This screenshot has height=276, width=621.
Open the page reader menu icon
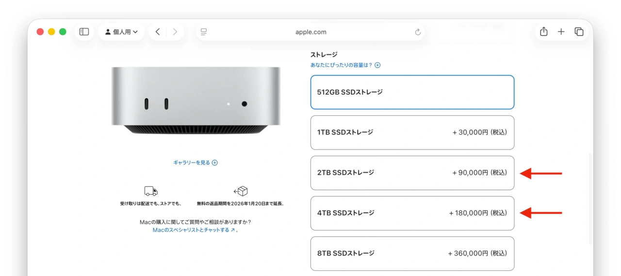click(x=204, y=32)
